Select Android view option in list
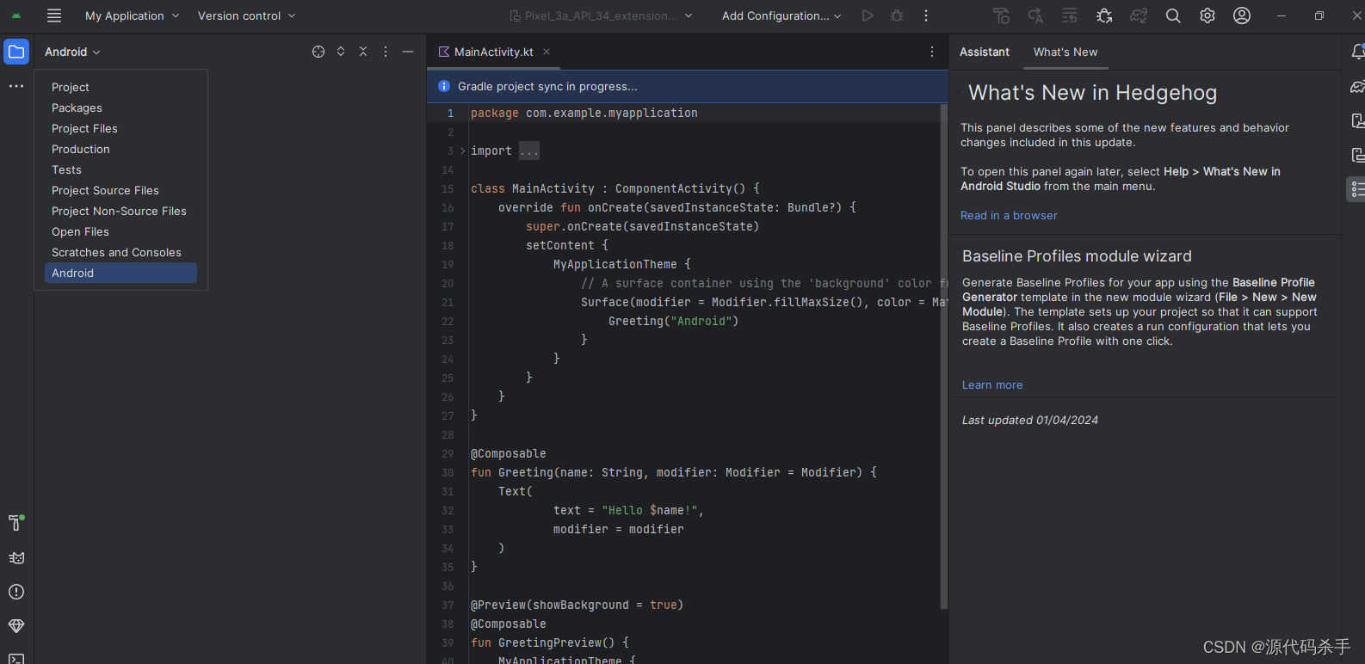 pyautogui.click(x=120, y=273)
